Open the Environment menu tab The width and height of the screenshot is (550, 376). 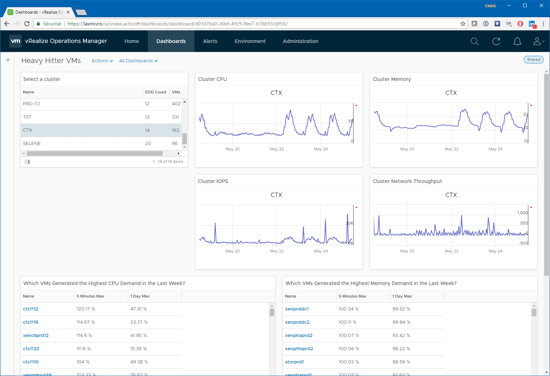tap(250, 41)
